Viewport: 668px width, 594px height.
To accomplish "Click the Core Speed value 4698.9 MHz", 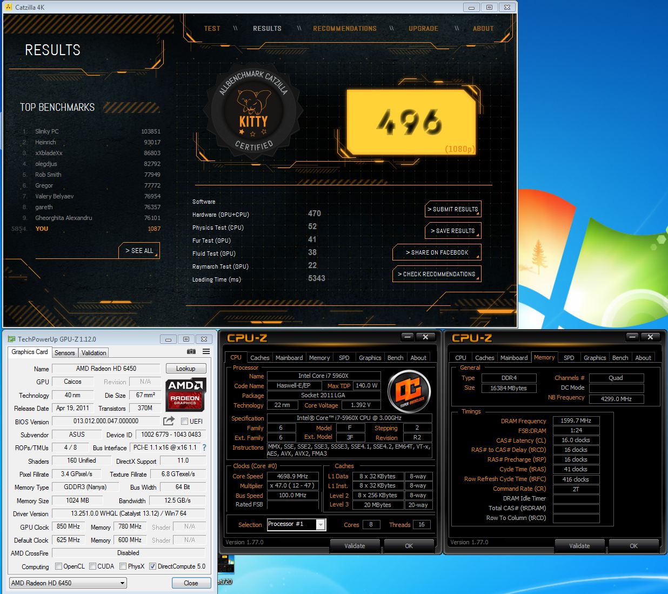I will (292, 476).
